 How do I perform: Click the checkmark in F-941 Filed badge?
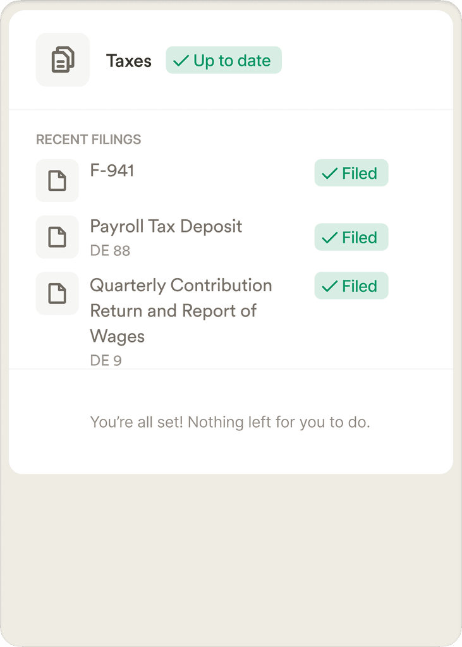(x=329, y=173)
